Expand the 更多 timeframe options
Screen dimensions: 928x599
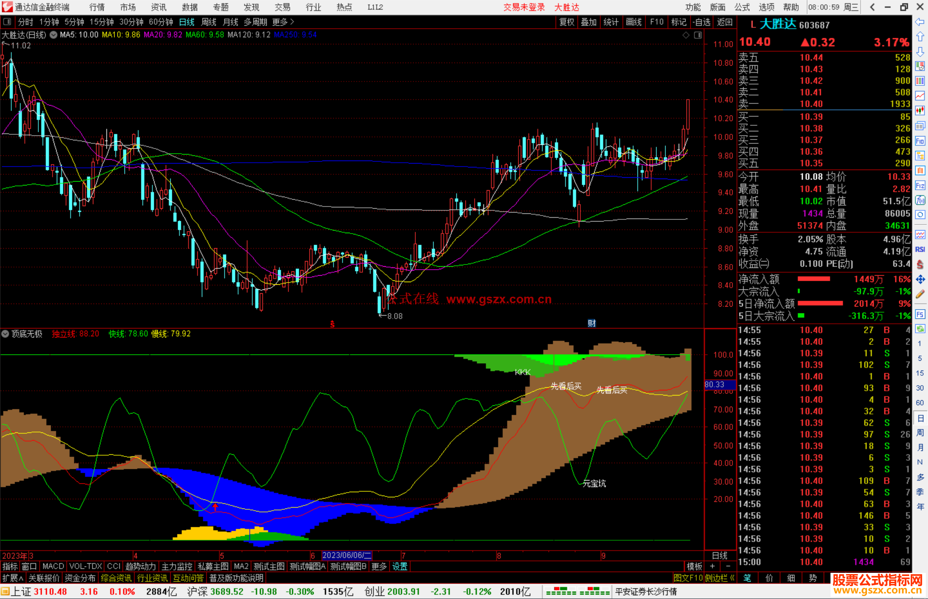283,22
